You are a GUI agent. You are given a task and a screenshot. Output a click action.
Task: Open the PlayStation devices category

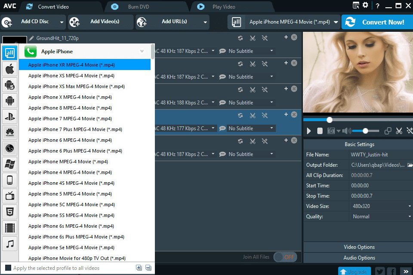tap(10, 116)
